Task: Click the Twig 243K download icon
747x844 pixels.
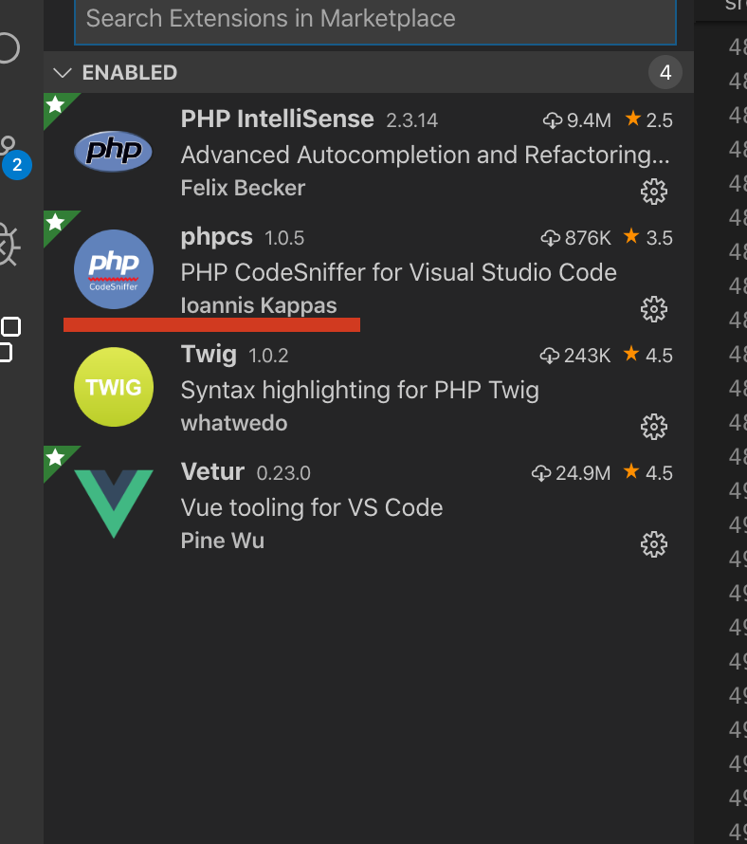Action: coord(550,356)
